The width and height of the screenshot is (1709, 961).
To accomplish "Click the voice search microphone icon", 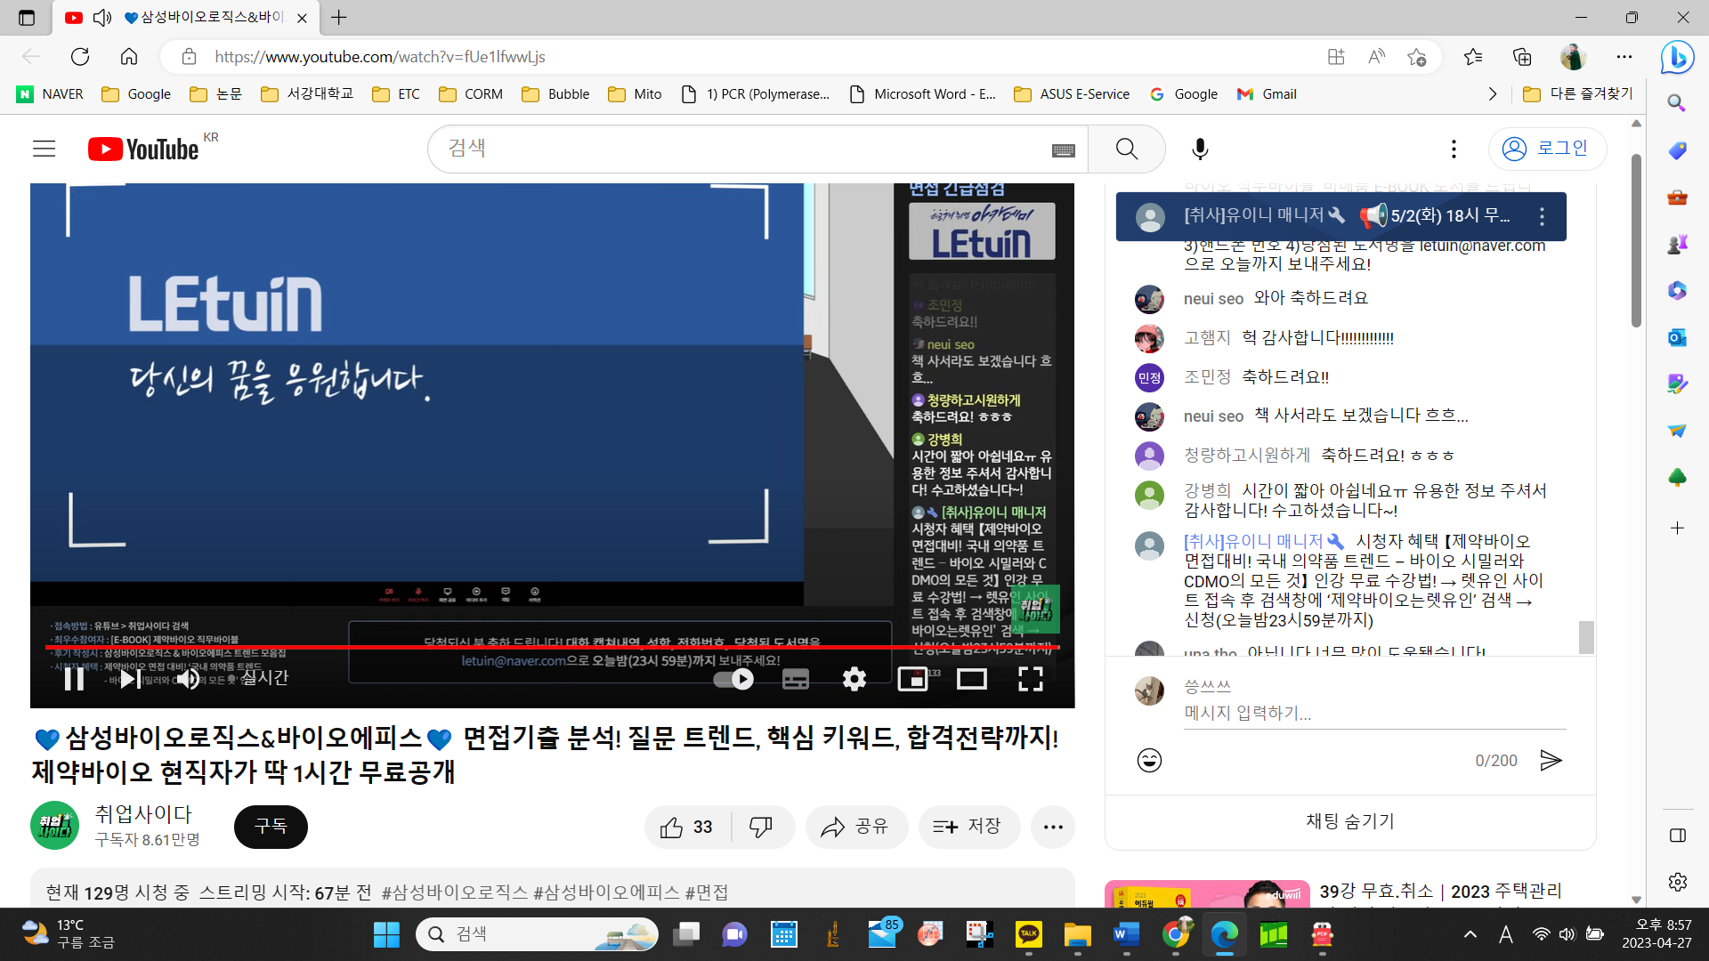I will tap(1200, 149).
